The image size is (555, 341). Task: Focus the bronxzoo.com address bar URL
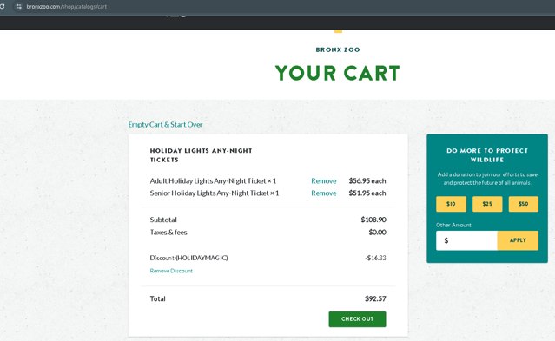(x=67, y=6)
